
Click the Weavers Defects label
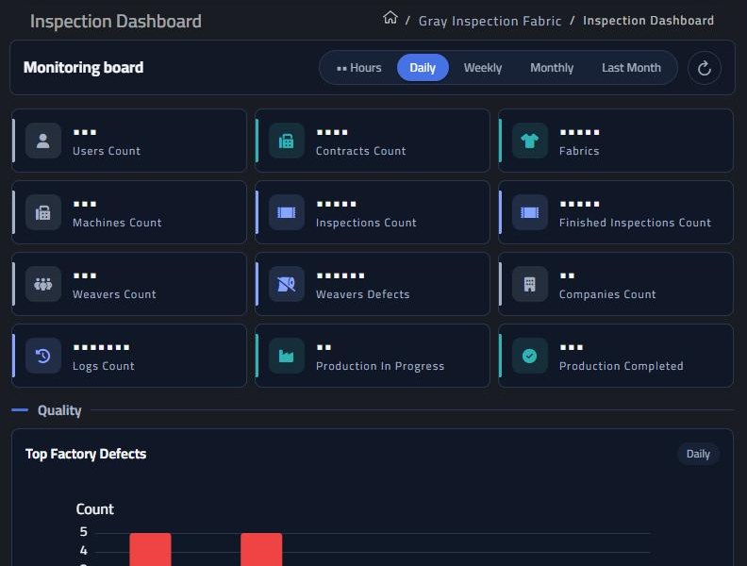(x=362, y=294)
